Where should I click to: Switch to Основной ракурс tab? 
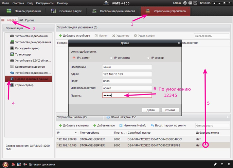pos(66,11)
